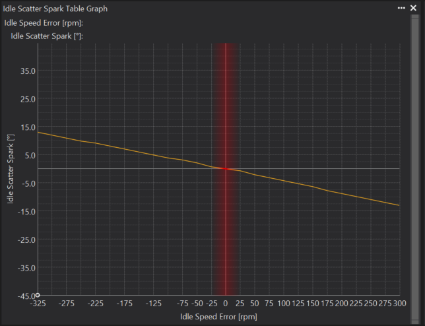Close the Idle Scatter Spark Table Graph panel

click(413, 8)
